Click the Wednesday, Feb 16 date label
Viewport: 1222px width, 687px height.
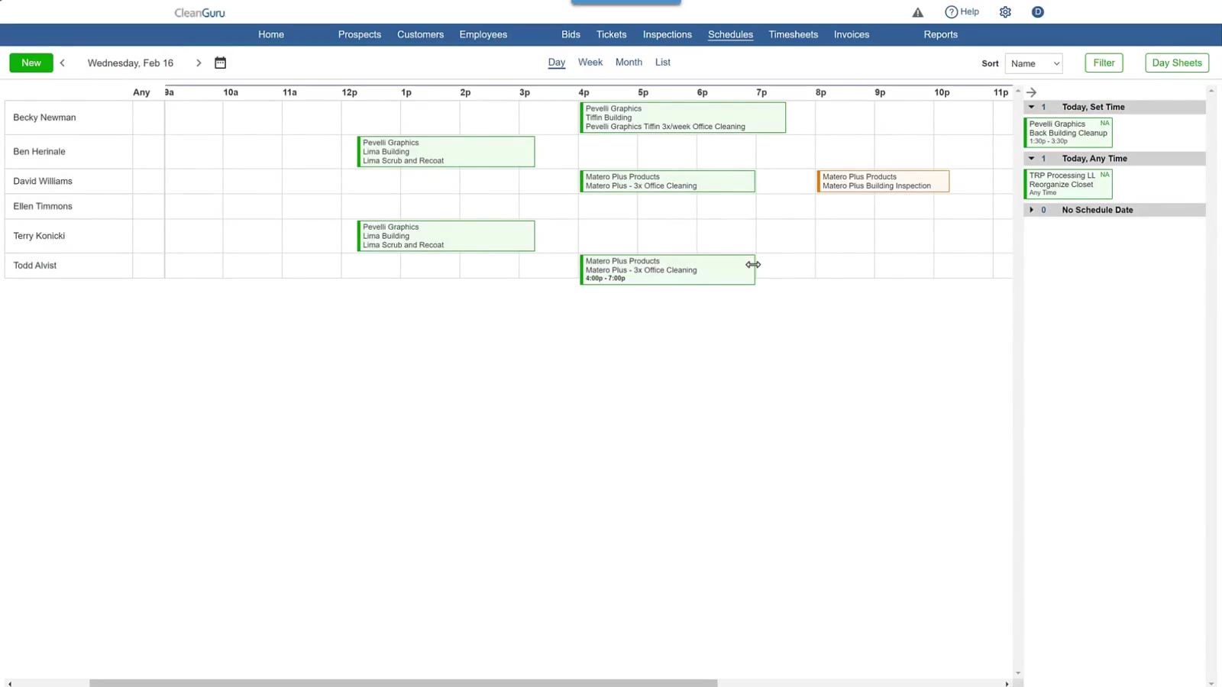pos(131,63)
